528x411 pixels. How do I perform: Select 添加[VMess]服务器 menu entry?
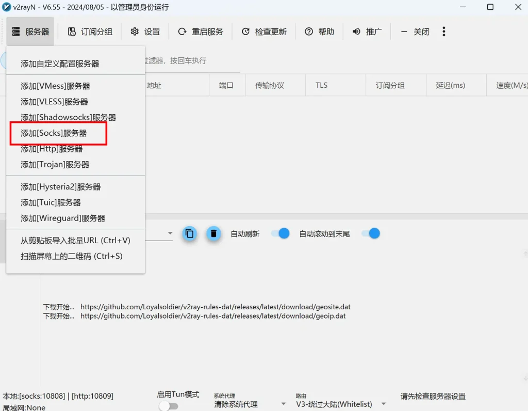click(55, 86)
